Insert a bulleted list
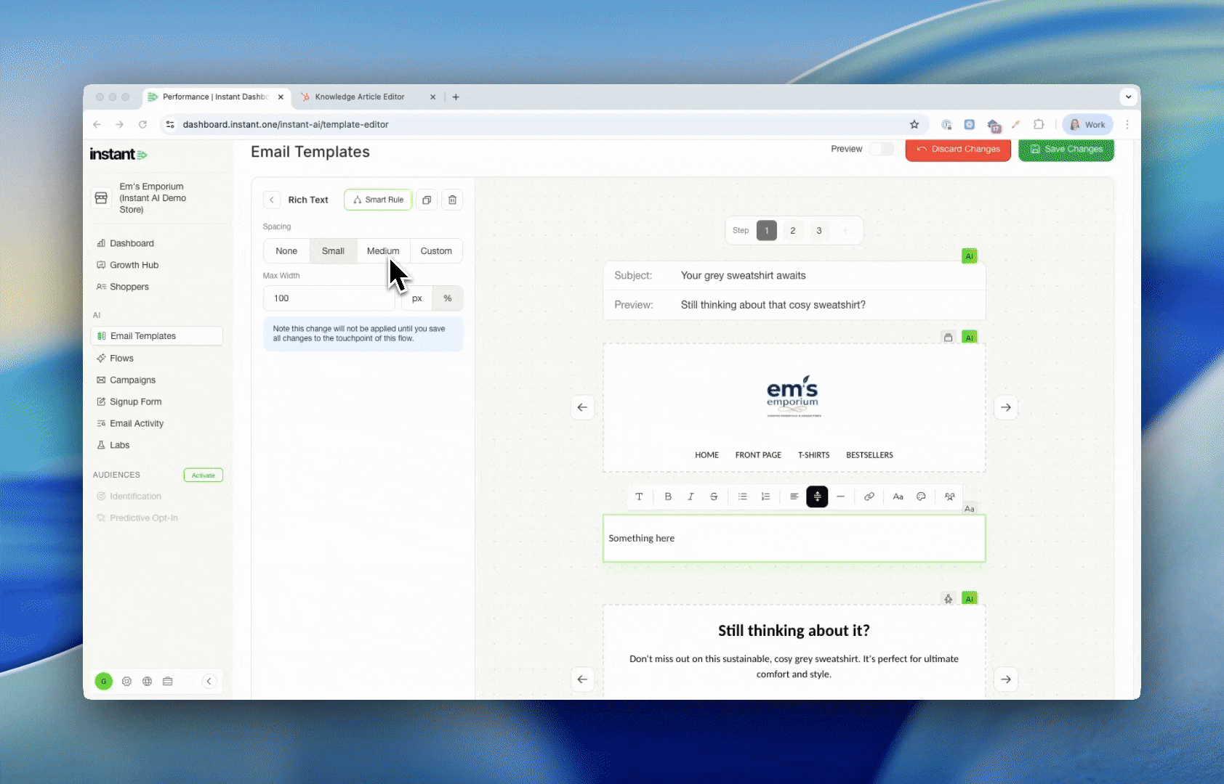 742,497
